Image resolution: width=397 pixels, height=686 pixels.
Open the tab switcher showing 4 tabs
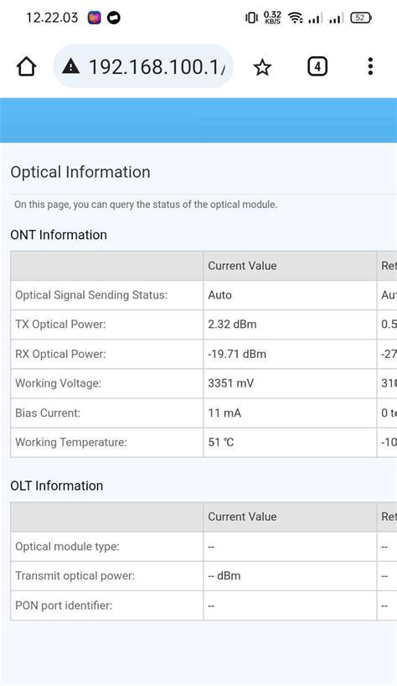(x=317, y=67)
